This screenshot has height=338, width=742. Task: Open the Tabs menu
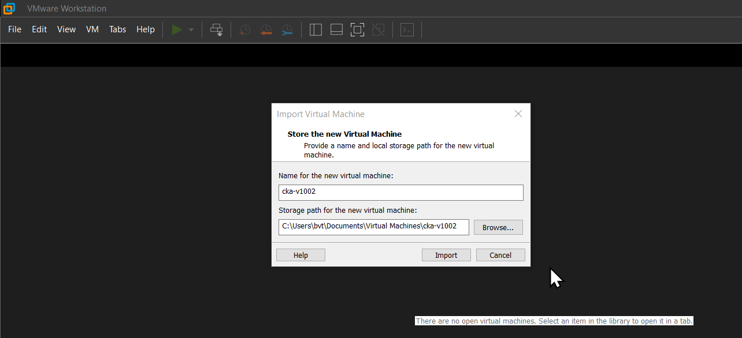coord(117,29)
